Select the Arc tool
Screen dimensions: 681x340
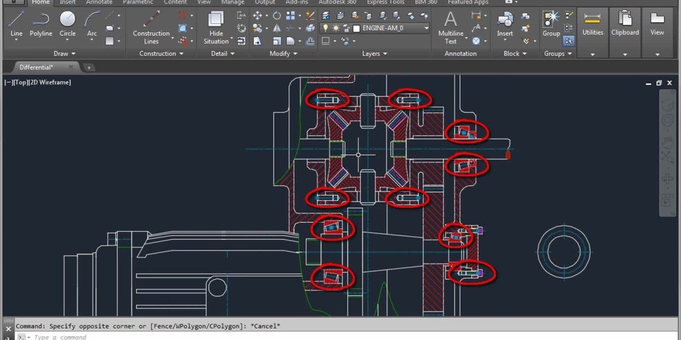pos(92,24)
